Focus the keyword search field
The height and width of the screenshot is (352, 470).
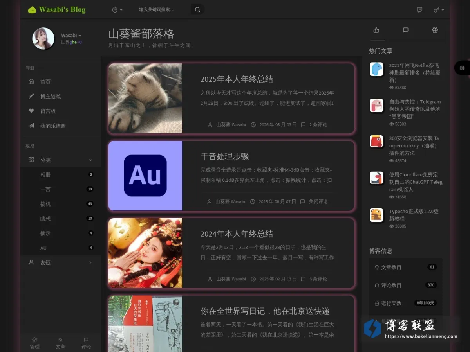163,10
